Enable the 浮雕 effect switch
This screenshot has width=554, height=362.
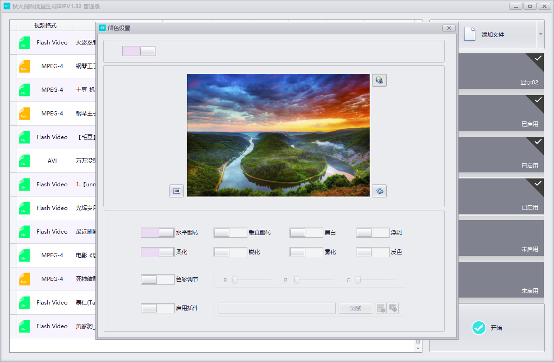372,232
